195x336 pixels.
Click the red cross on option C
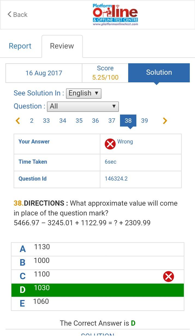pos(168,277)
